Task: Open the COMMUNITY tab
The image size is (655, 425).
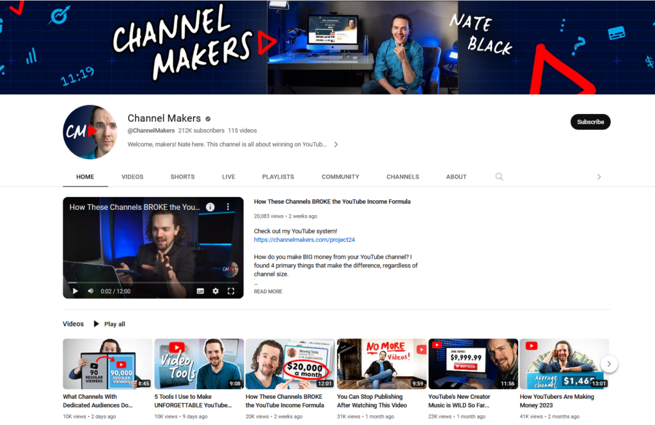Action: (340, 177)
